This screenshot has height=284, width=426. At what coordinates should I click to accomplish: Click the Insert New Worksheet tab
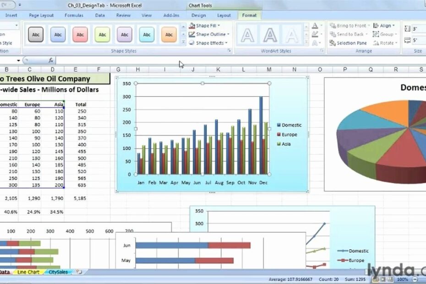coord(79,272)
